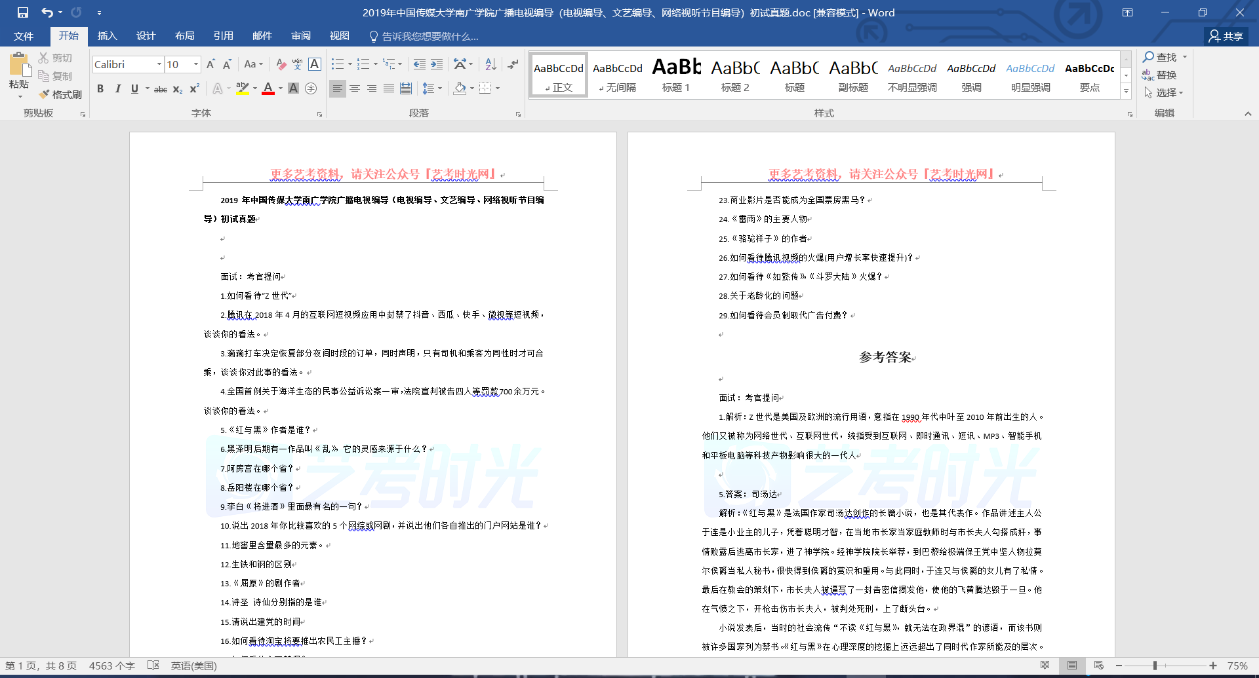
Task: Toggle italic formatting
Action: coord(117,89)
